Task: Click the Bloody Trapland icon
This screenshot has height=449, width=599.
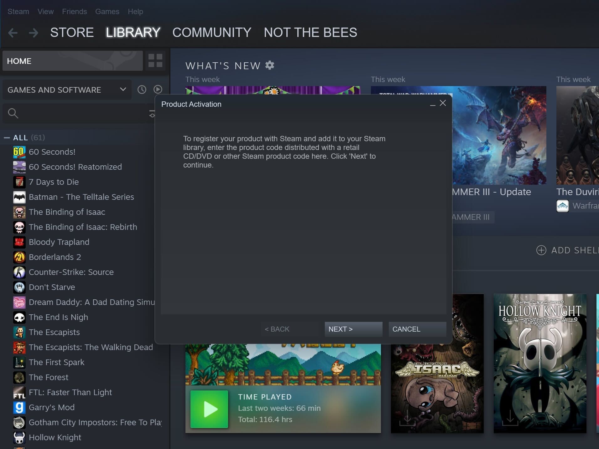Action: click(19, 242)
